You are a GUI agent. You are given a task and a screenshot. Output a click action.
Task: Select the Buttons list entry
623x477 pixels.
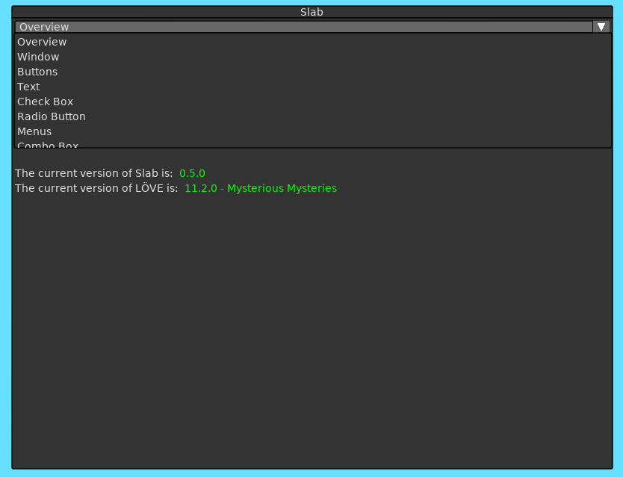[x=37, y=72]
